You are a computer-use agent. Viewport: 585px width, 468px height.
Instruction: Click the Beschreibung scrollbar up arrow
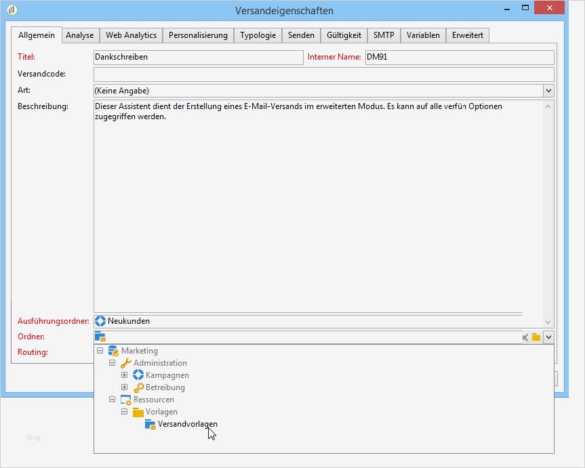pyautogui.click(x=548, y=106)
